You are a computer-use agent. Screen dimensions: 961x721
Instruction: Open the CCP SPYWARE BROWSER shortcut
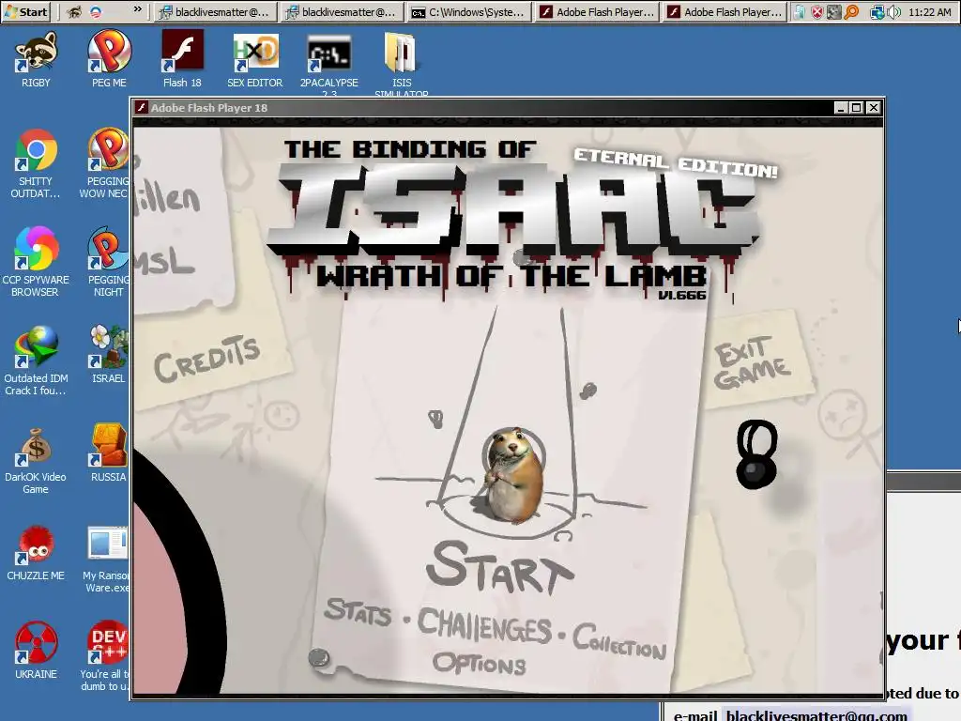(x=37, y=263)
